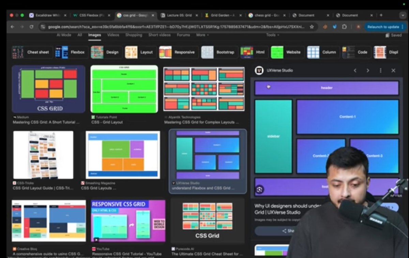Open 'CSS - Grid Layout' result link

(107, 122)
